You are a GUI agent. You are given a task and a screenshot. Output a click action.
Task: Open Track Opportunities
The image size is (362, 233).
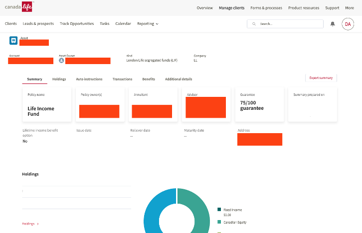(x=77, y=23)
